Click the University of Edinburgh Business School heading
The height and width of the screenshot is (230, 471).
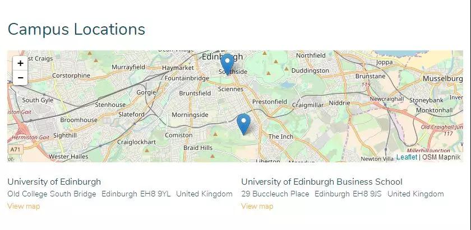[x=322, y=182]
